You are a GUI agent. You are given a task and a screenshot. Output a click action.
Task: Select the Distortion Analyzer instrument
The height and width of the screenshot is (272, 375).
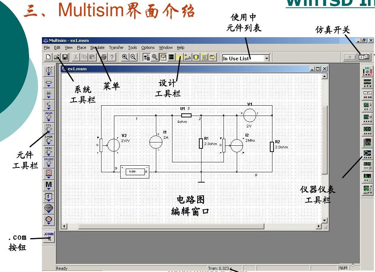(367, 166)
